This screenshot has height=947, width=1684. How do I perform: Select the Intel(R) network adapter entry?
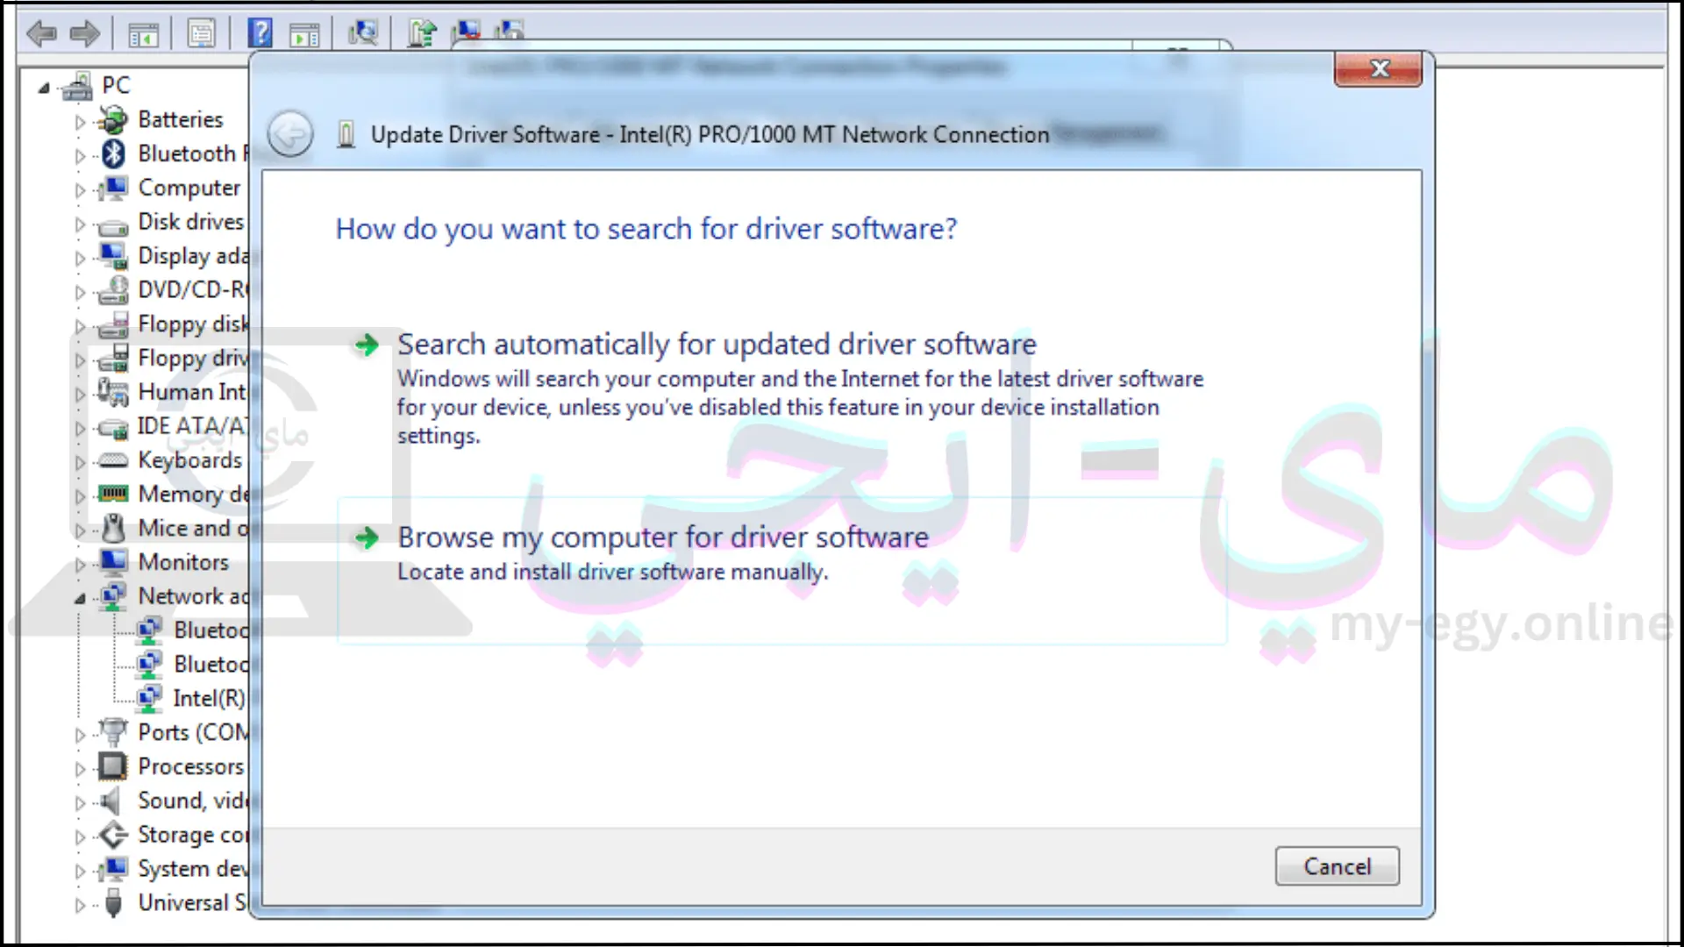208,698
